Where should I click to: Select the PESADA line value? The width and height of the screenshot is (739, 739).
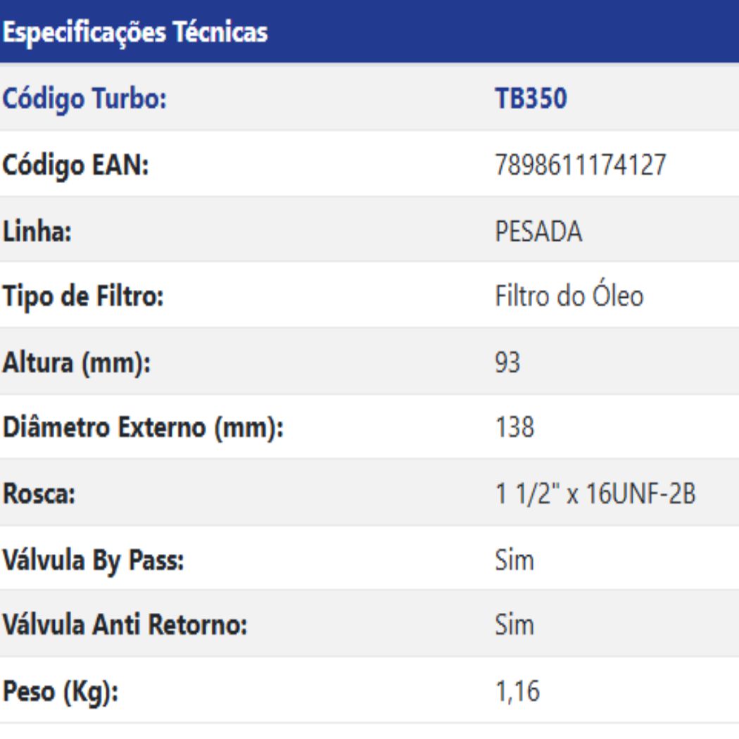tap(538, 232)
